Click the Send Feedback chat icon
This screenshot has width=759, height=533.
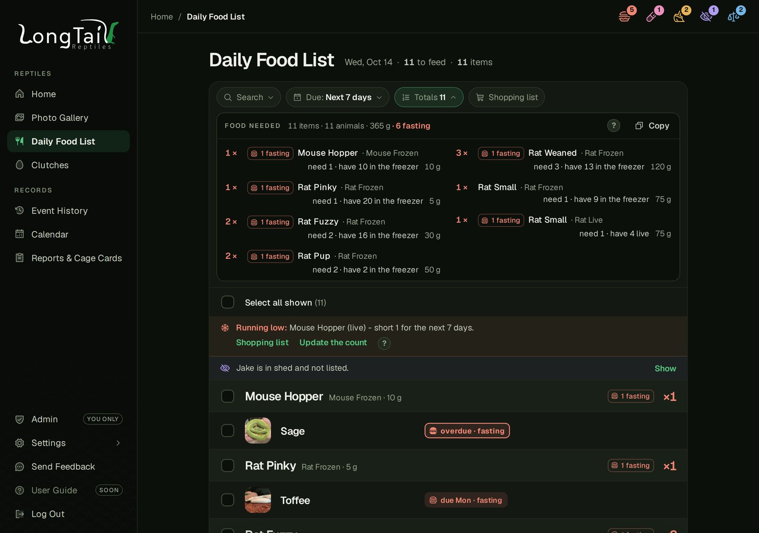click(x=19, y=467)
